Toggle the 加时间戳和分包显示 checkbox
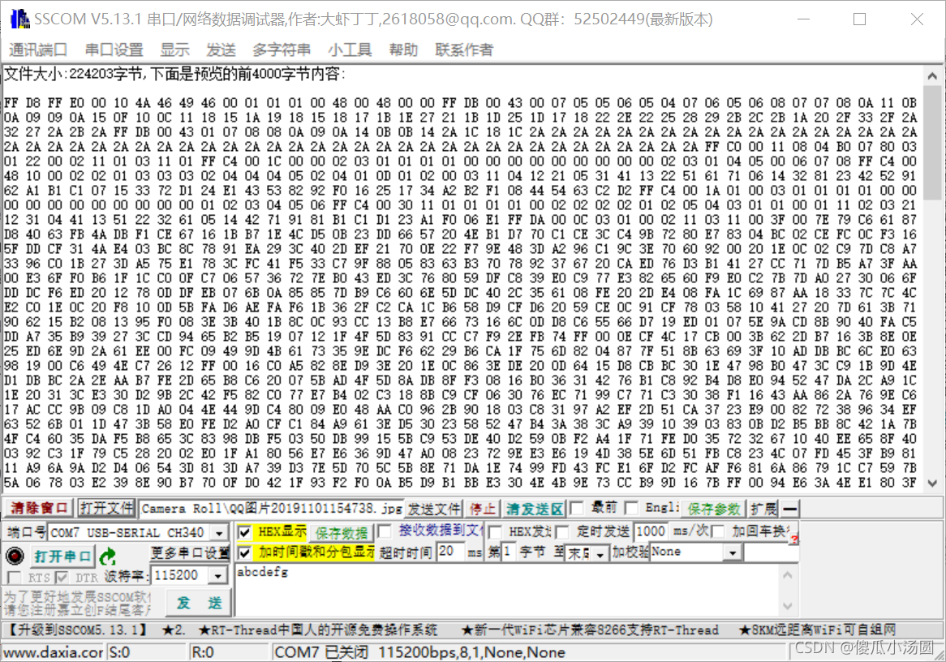The height and width of the screenshot is (662, 946). (244, 552)
